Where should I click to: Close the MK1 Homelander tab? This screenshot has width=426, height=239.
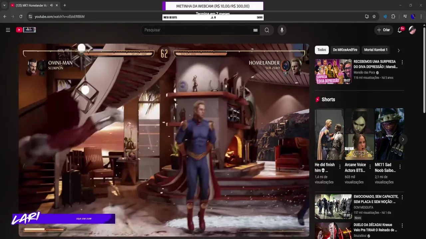[x=57, y=5]
